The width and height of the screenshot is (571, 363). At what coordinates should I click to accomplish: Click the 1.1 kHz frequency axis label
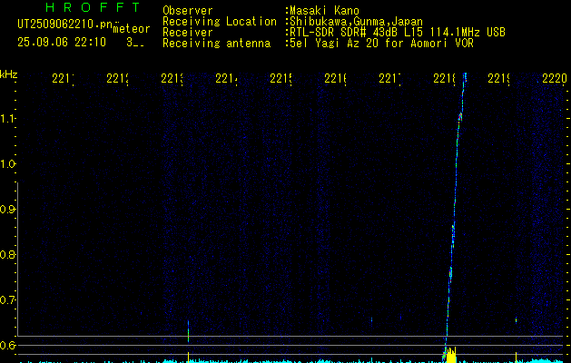click(7, 118)
